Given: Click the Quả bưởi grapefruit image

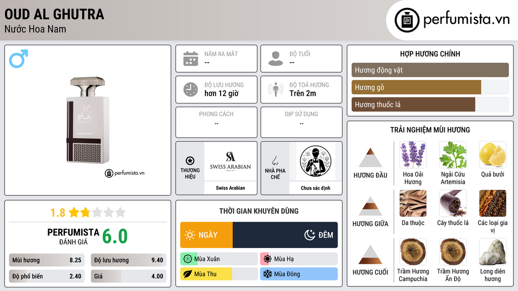Looking at the screenshot, I should pyautogui.click(x=493, y=155).
